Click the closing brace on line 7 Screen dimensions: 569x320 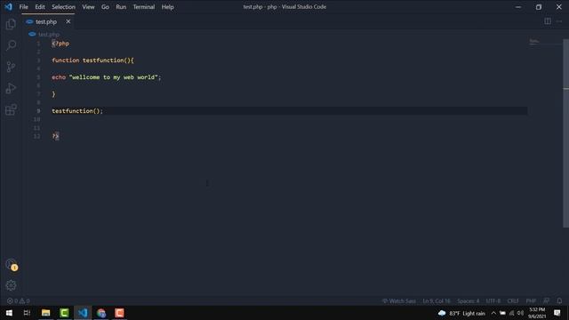[x=53, y=94]
